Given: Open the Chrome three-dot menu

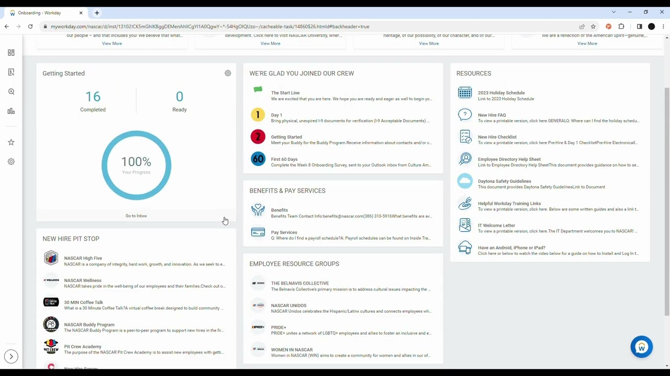Looking at the screenshot, I should [663, 26].
